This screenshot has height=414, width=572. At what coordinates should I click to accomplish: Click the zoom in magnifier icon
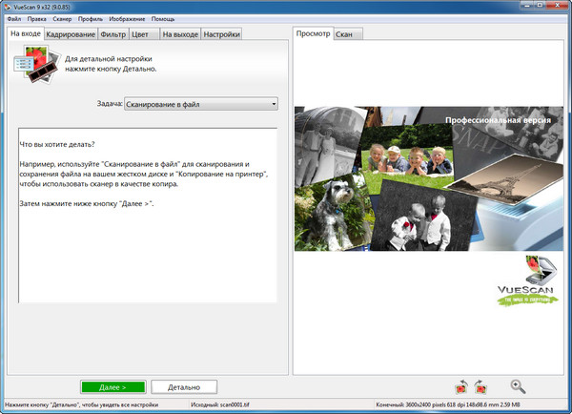[518, 386]
